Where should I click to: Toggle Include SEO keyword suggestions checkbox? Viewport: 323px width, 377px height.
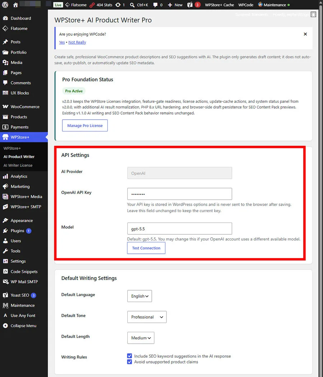pos(129,356)
